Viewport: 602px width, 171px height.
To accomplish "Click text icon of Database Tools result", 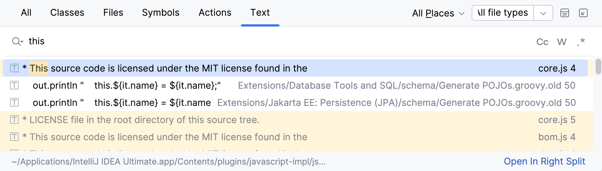I will tap(14, 85).
